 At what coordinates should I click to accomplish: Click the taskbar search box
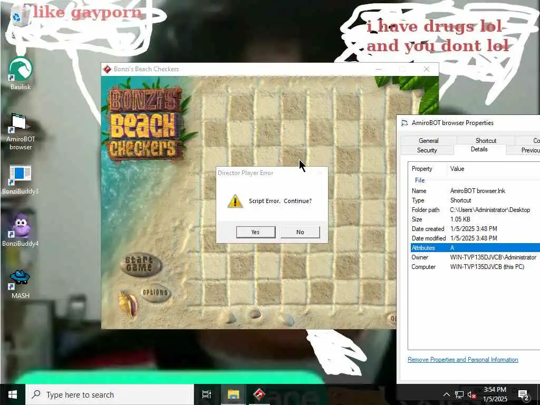pyautogui.click(x=110, y=394)
